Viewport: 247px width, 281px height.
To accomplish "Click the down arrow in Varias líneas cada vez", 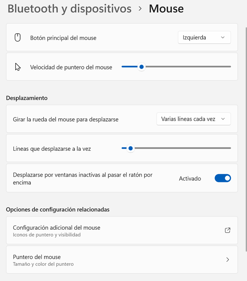I will pyautogui.click(x=223, y=119).
